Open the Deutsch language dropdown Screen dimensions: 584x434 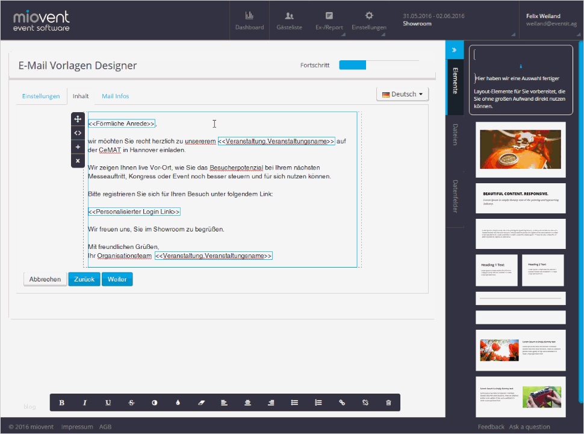click(403, 94)
